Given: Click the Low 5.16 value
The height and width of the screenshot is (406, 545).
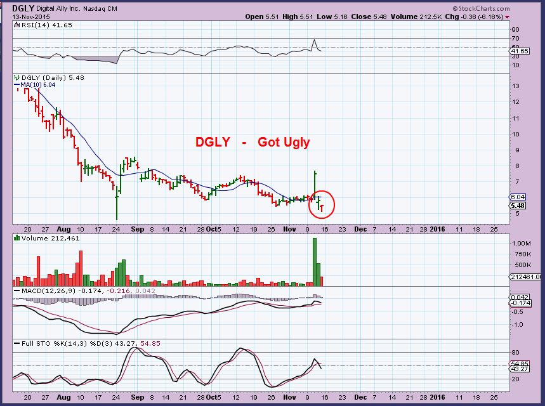Looking at the screenshot, I should 332,16.
